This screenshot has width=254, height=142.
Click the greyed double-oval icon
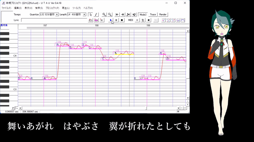click(156, 20)
